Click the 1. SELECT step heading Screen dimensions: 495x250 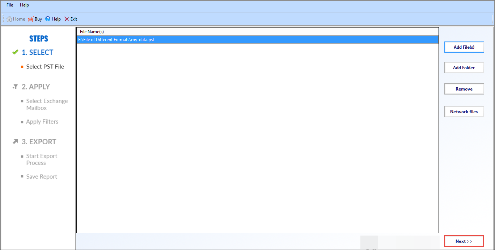(37, 53)
